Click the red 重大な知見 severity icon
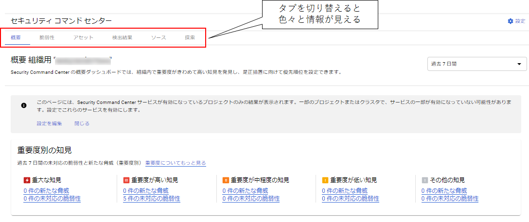Screen dimensions: 529x222 (x=27, y=180)
